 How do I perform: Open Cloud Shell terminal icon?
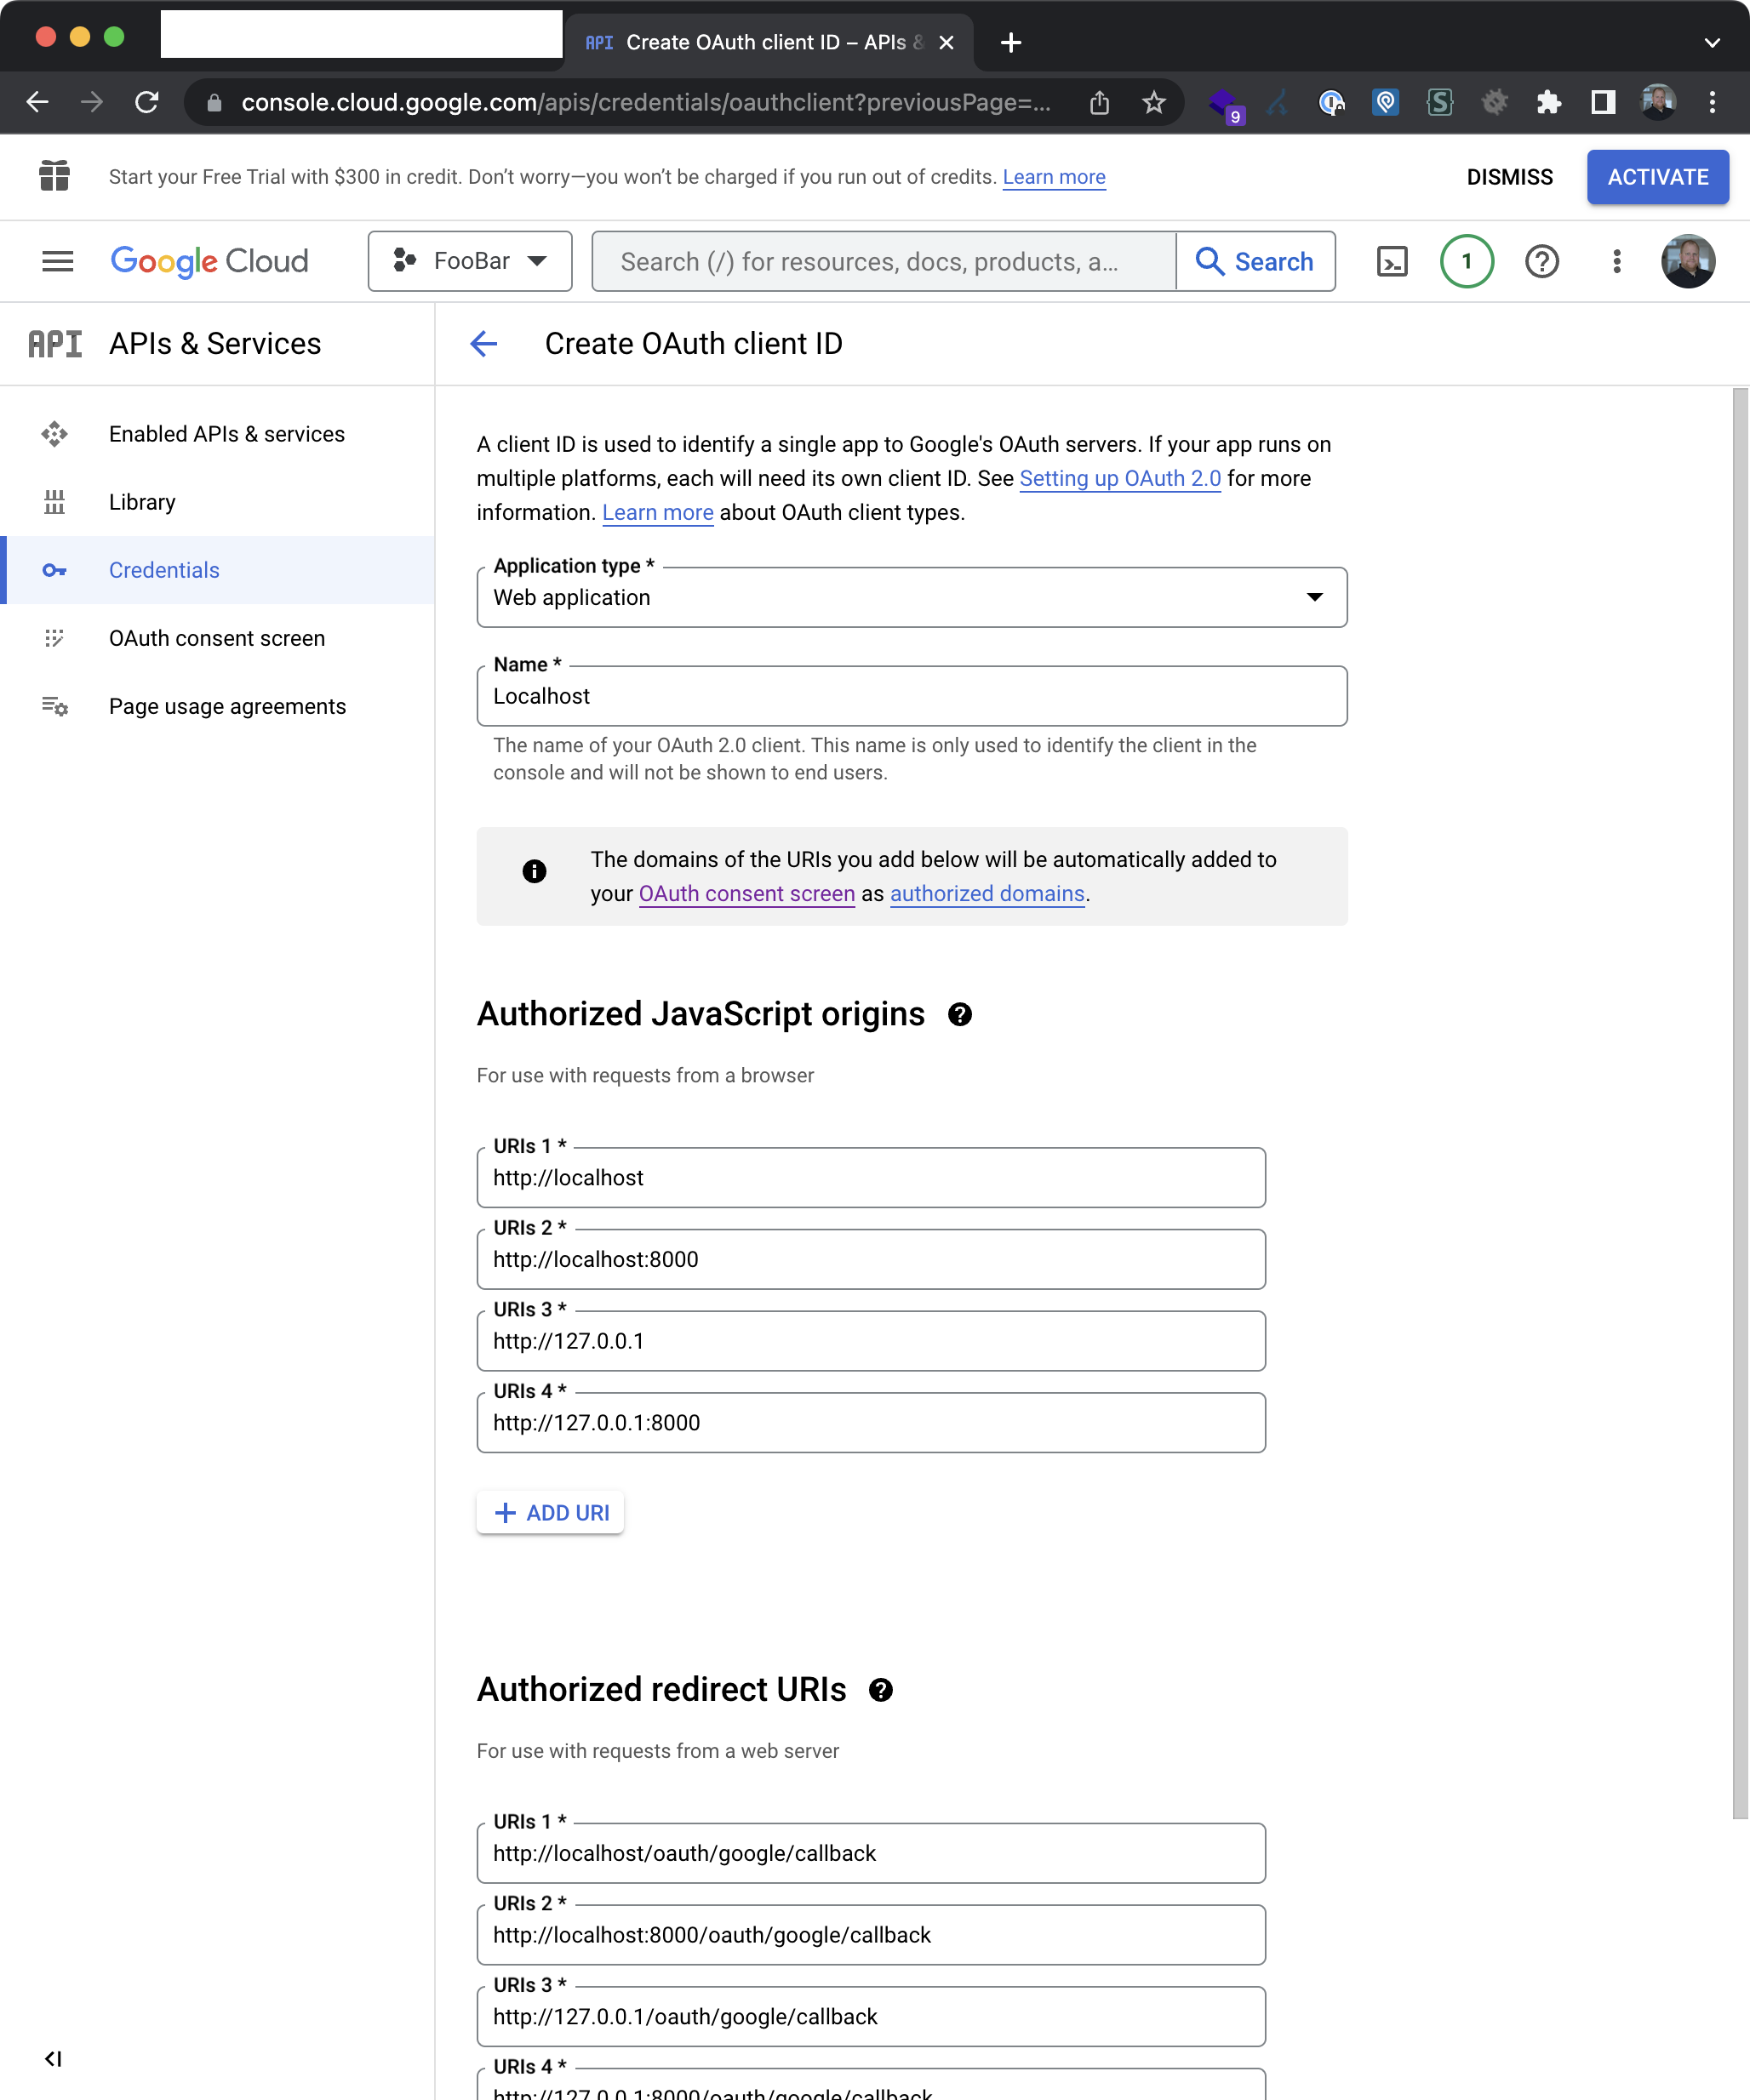(x=1392, y=262)
